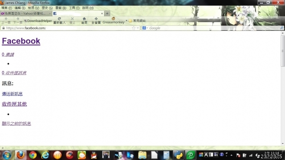Click the scrollbar up arrow
Image resolution: width=285 pixels, height=160 pixels.
(283, 33)
